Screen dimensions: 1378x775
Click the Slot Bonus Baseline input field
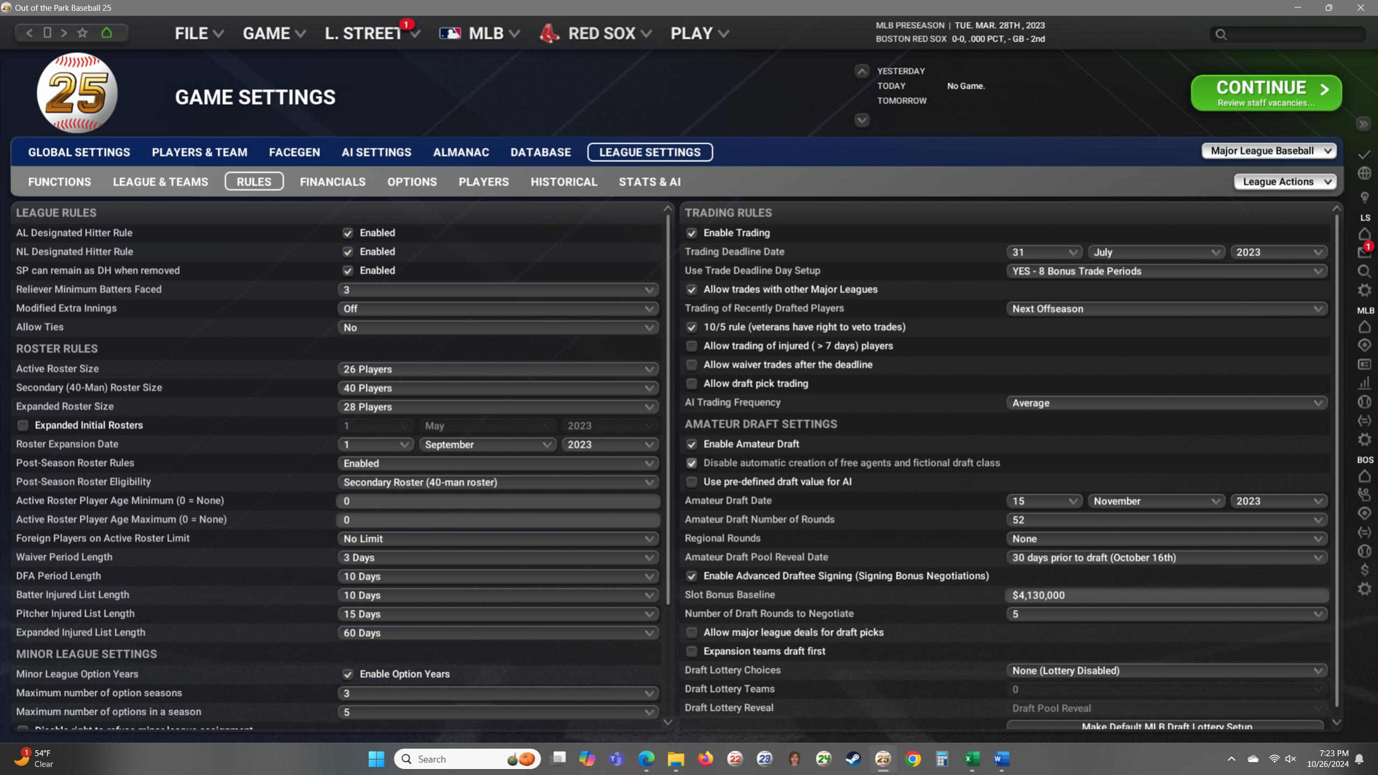click(x=1166, y=595)
